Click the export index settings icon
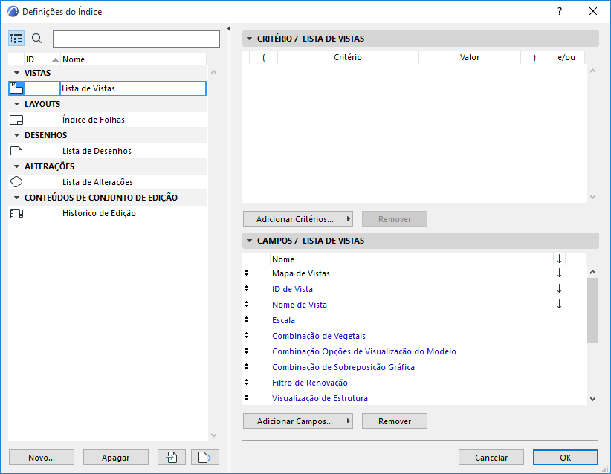 pos(204,456)
